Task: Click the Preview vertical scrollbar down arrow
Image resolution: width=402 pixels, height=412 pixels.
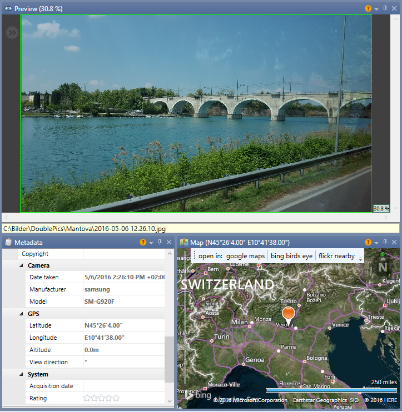Action: click(x=395, y=208)
